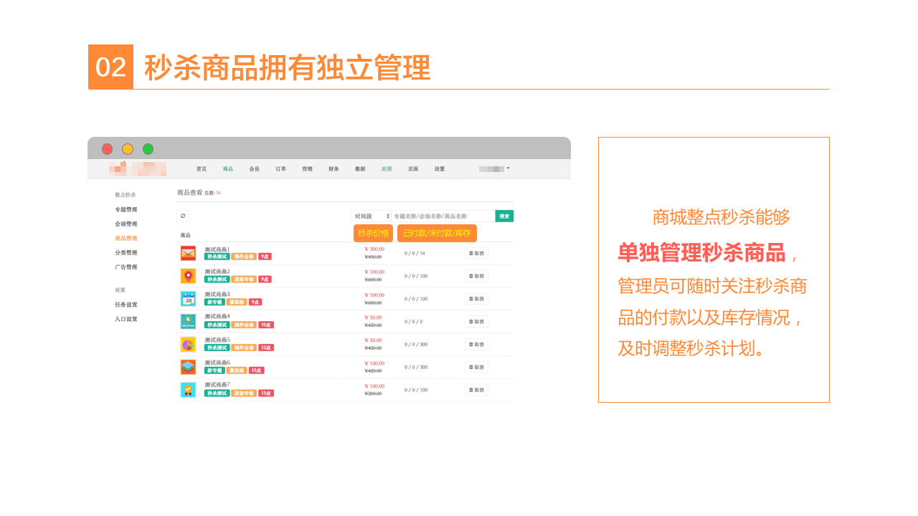Screen dimensions: 918x516
Task: Go to 专题管理 in the sidebar
Action: pos(126,210)
